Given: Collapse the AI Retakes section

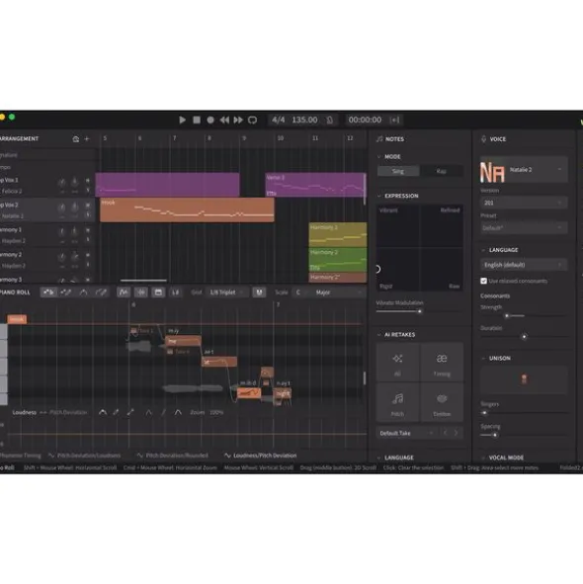Looking at the screenshot, I should point(379,335).
